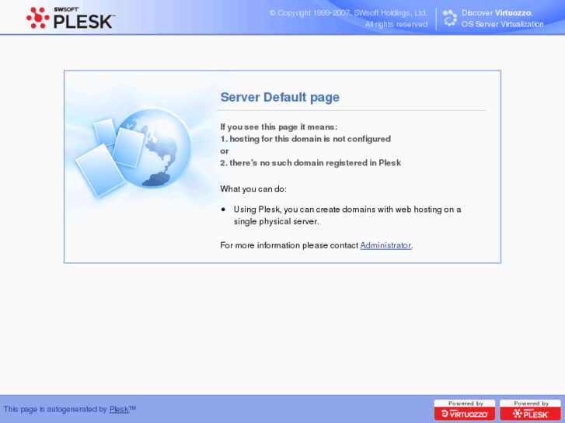Viewport: 565px width, 423px height.
Task: Click the Server Default page heading
Action: point(280,97)
